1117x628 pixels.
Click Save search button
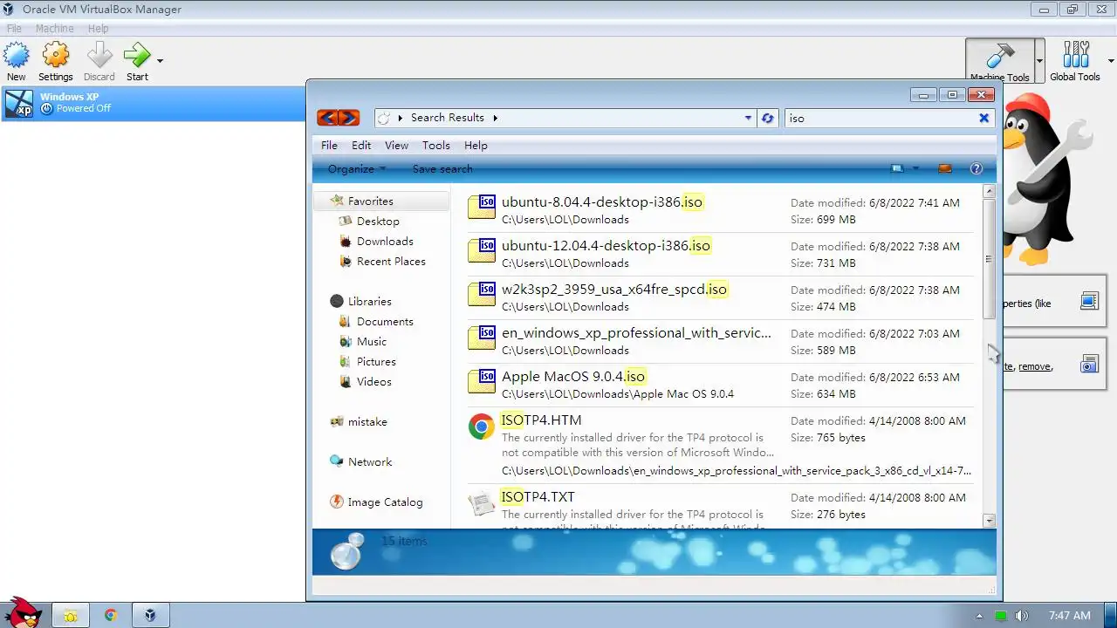click(442, 169)
